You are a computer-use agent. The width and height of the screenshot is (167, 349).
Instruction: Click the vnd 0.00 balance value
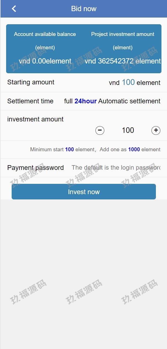[x=45, y=61]
